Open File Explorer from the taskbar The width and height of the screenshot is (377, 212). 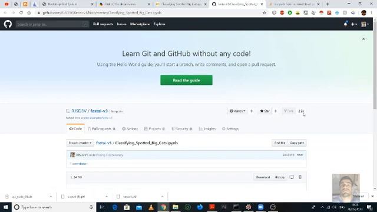click(176, 207)
